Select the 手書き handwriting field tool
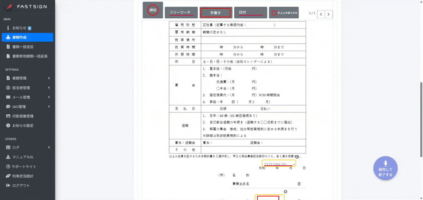 216,12
